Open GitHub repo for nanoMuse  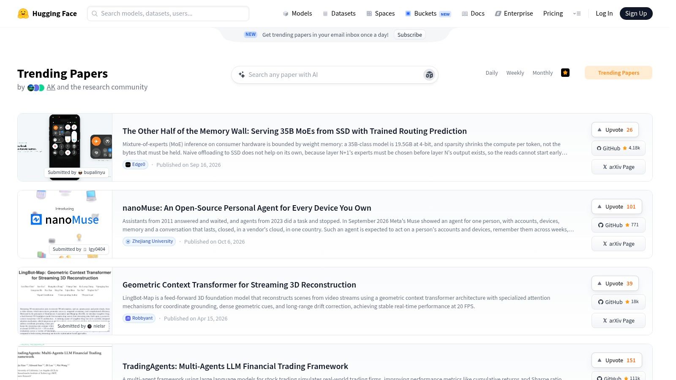pos(619,225)
